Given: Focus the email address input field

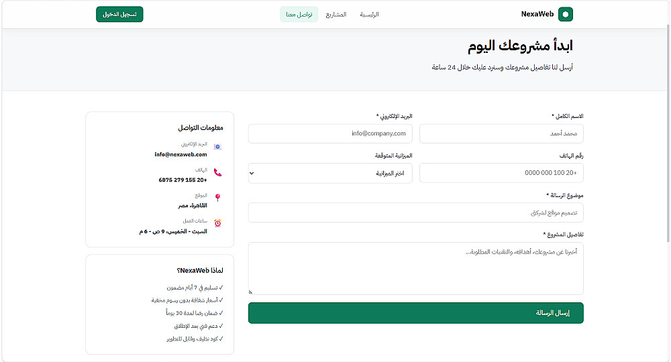Looking at the screenshot, I should (x=330, y=134).
